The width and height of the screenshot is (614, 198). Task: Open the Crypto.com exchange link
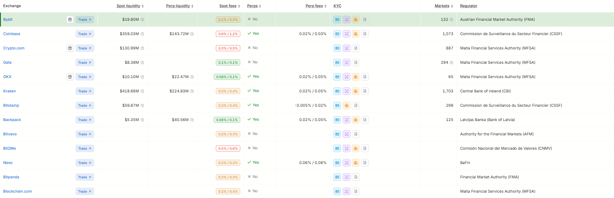[x=14, y=48]
